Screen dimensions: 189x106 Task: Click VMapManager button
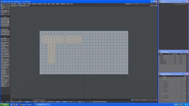coord(5,30)
